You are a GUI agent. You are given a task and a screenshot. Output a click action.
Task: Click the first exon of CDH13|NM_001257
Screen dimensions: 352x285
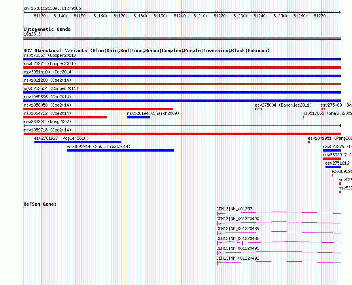pos(217,214)
